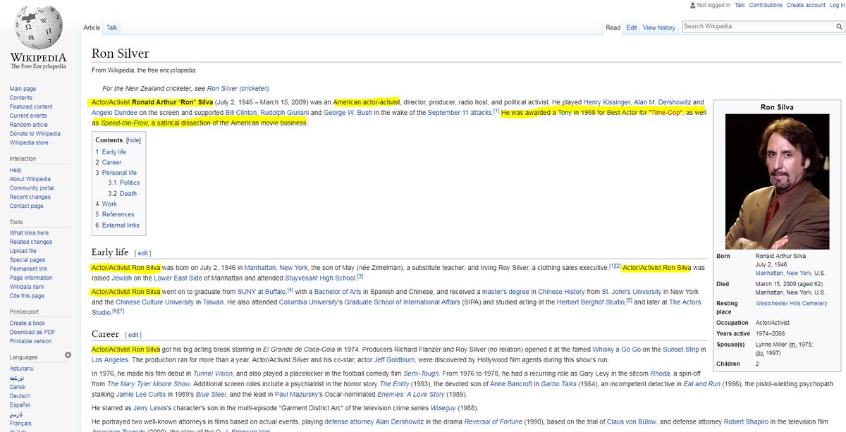Viewport: 846px width, 432px height.
Task: Switch language to Asturianu
Action: [x=23, y=369]
